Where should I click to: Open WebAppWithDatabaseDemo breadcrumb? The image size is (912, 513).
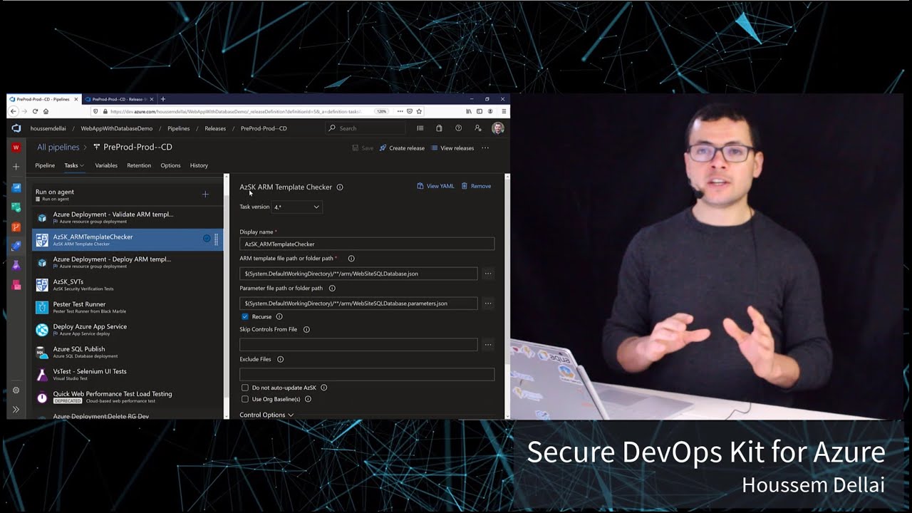tap(117, 129)
